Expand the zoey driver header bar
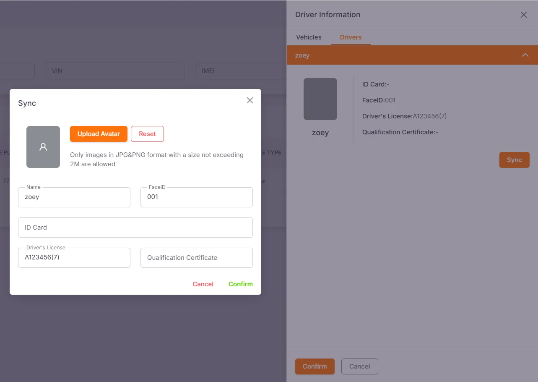The height and width of the screenshot is (382, 538). [403, 55]
